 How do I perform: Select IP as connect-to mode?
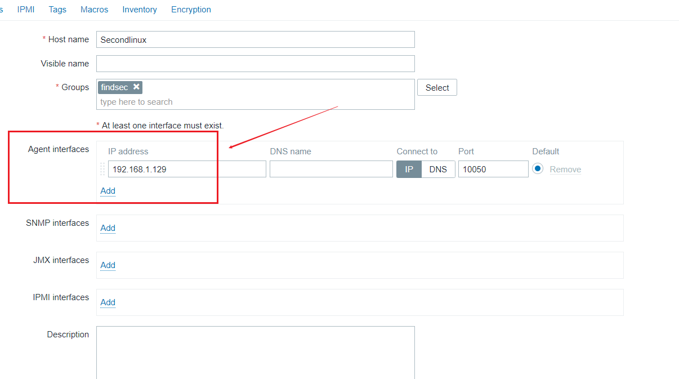pyautogui.click(x=409, y=169)
